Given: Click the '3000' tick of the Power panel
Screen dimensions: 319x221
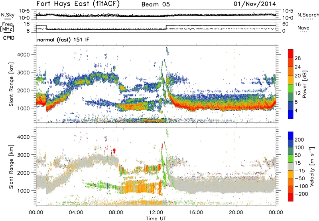Looking at the screenshot, I should [x=24, y=73].
